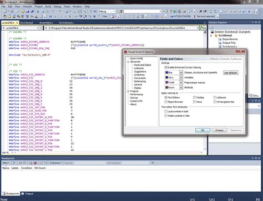Switch to the Assembly1.s tab

click(46, 23)
